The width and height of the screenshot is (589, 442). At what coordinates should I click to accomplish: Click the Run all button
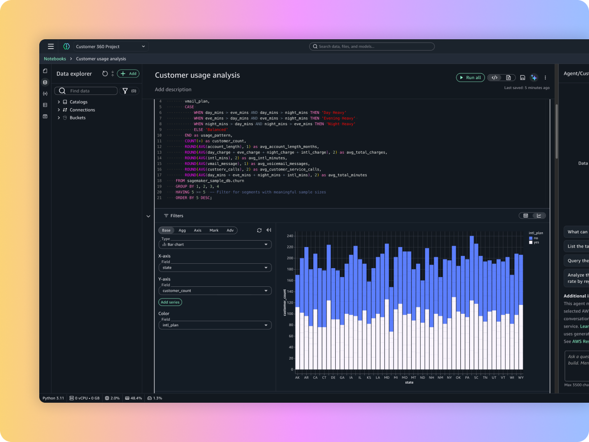470,78
